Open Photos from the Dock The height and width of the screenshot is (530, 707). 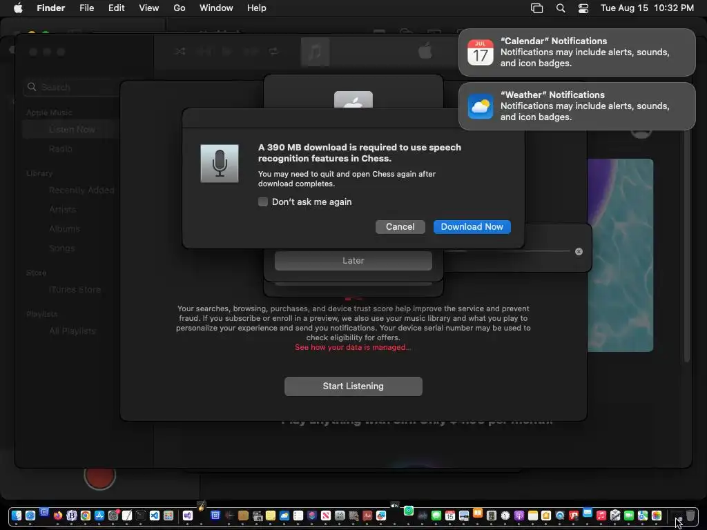point(657,516)
